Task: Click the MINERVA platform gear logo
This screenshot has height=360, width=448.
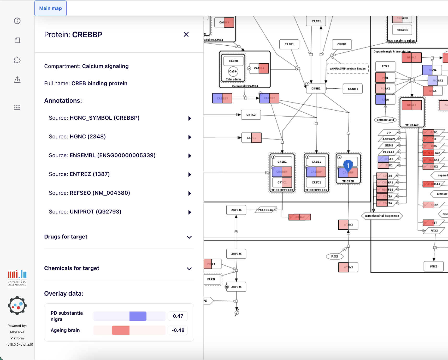Action: pos(17,306)
